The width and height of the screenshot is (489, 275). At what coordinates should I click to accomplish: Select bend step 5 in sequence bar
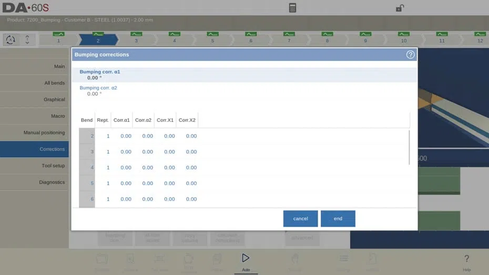(213, 39)
